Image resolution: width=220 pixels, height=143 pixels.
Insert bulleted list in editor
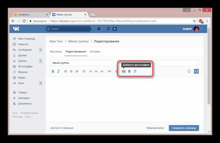point(84,71)
